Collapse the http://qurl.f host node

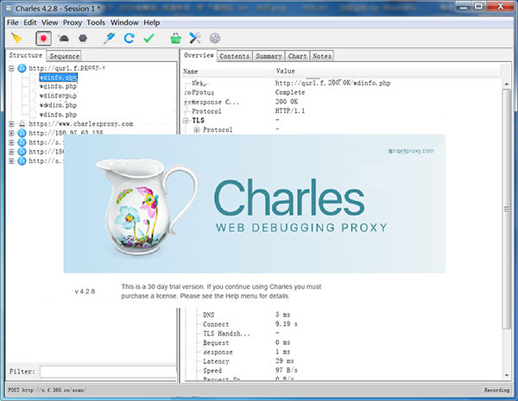(11, 69)
